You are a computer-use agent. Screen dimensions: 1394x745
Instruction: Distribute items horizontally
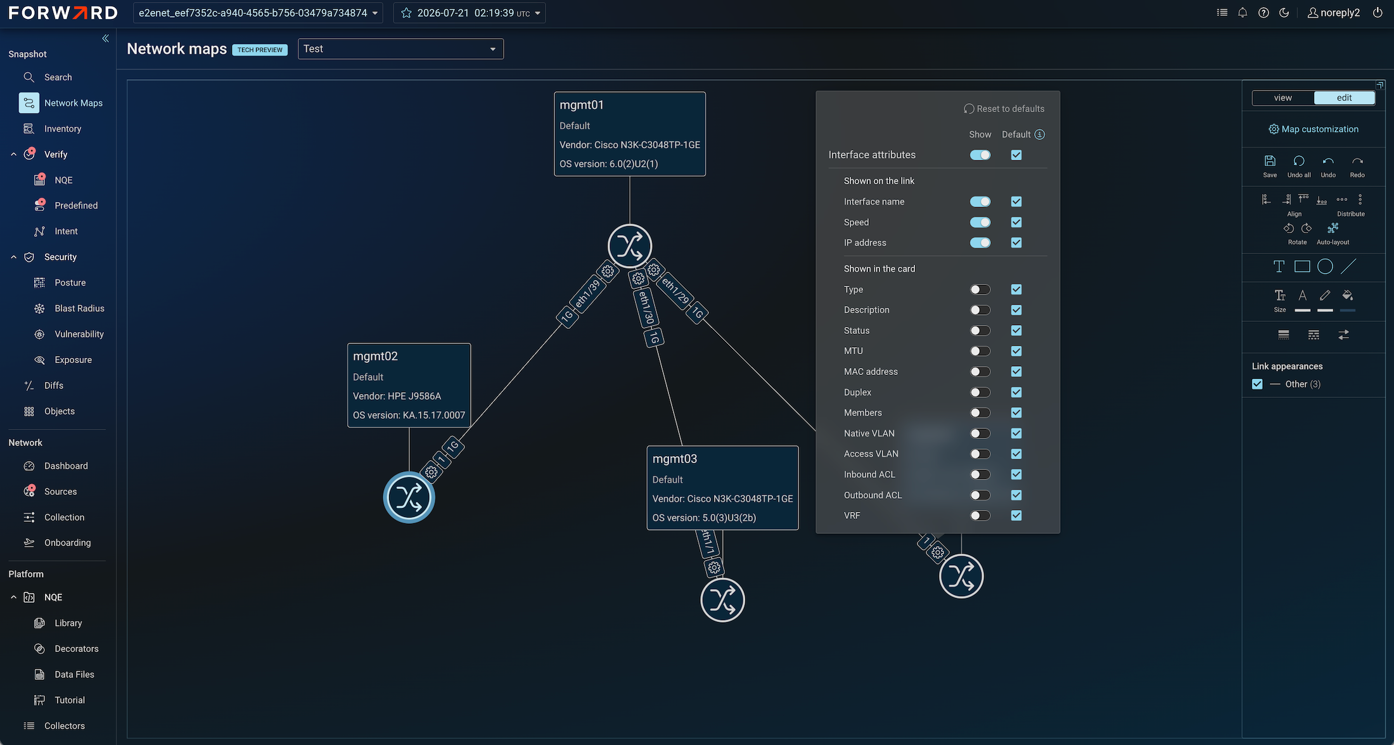click(1342, 200)
